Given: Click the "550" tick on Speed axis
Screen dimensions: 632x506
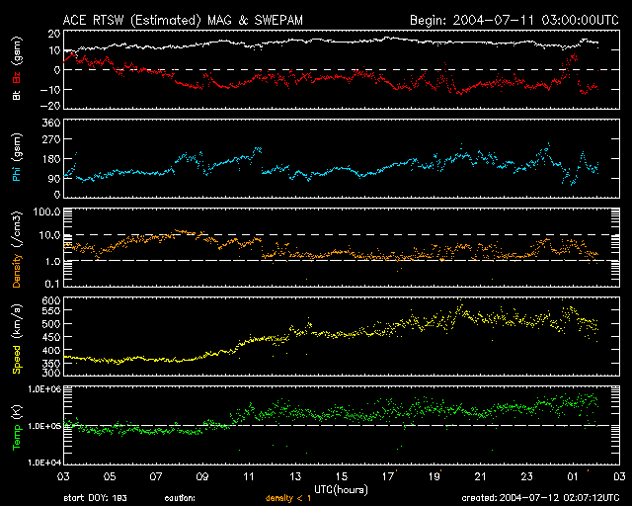Looking at the screenshot, I should 51,310.
